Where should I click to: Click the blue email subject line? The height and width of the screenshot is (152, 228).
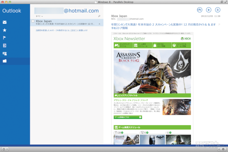click(163, 26)
